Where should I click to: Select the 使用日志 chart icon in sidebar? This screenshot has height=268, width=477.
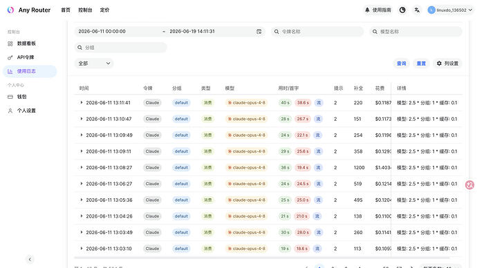click(10, 71)
